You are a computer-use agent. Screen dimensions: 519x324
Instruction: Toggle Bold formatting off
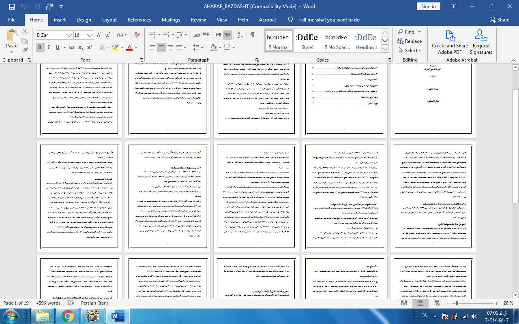pos(40,47)
